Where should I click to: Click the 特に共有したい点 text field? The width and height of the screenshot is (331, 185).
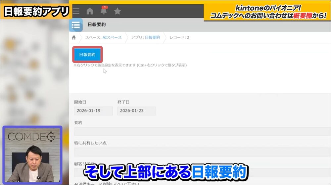pos(199,152)
